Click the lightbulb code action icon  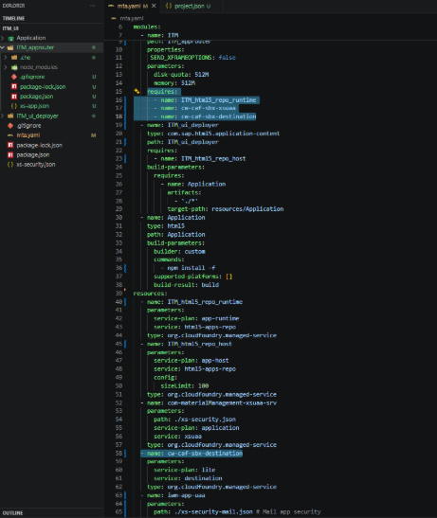pos(137,91)
